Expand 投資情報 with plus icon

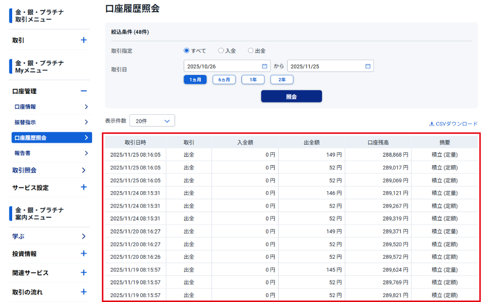pyautogui.click(x=83, y=253)
